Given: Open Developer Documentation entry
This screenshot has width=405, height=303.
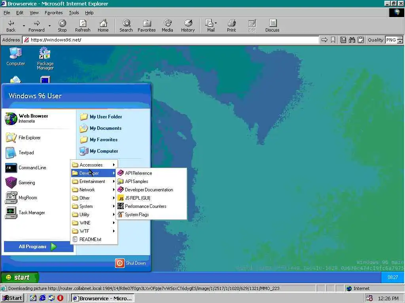Looking at the screenshot, I should click(151, 190).
